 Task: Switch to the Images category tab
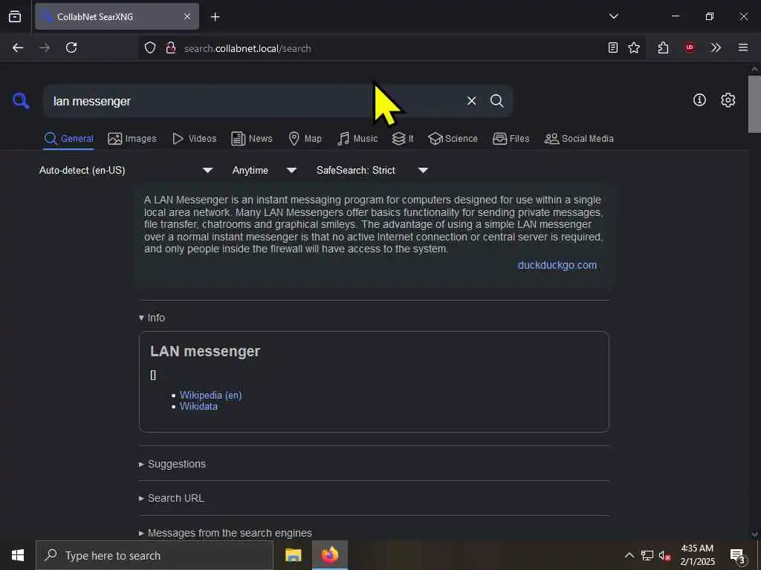click(x=132, y=139)
